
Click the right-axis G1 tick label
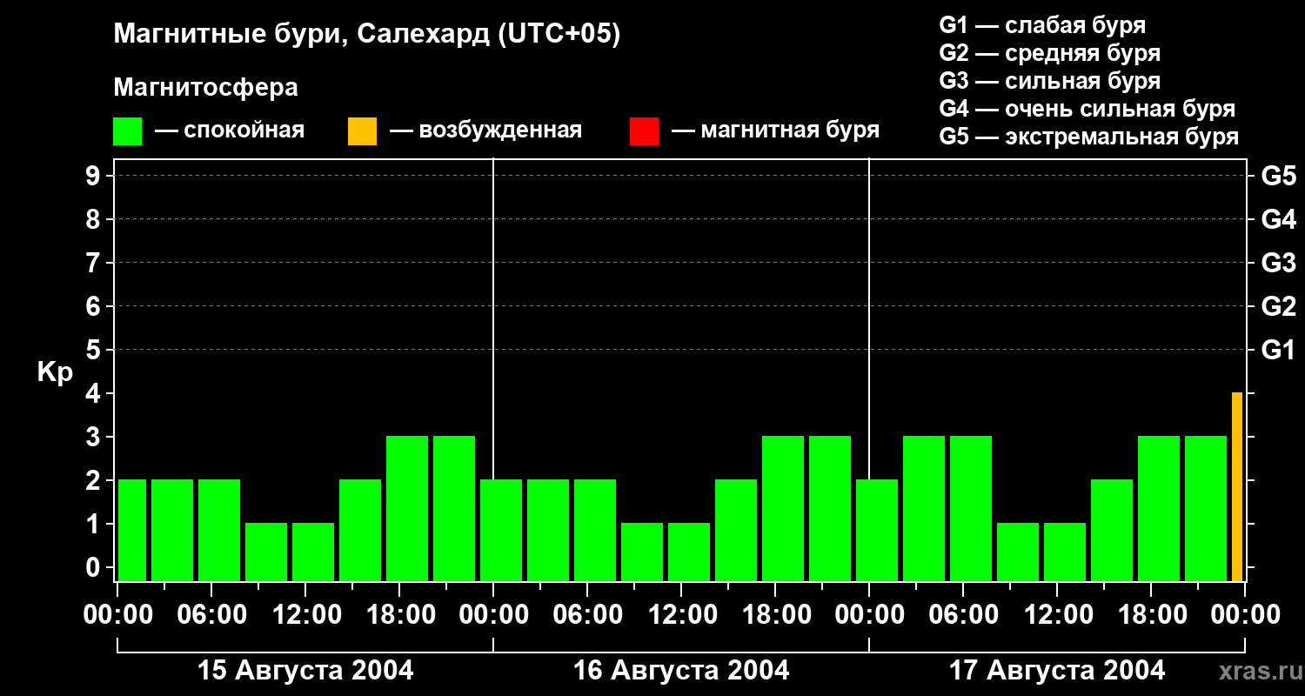tap(1278, 350)
